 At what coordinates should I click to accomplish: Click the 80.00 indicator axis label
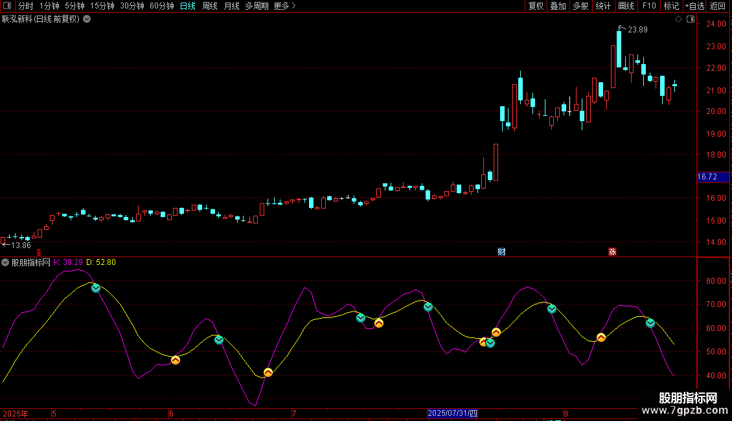coord(716,281)
